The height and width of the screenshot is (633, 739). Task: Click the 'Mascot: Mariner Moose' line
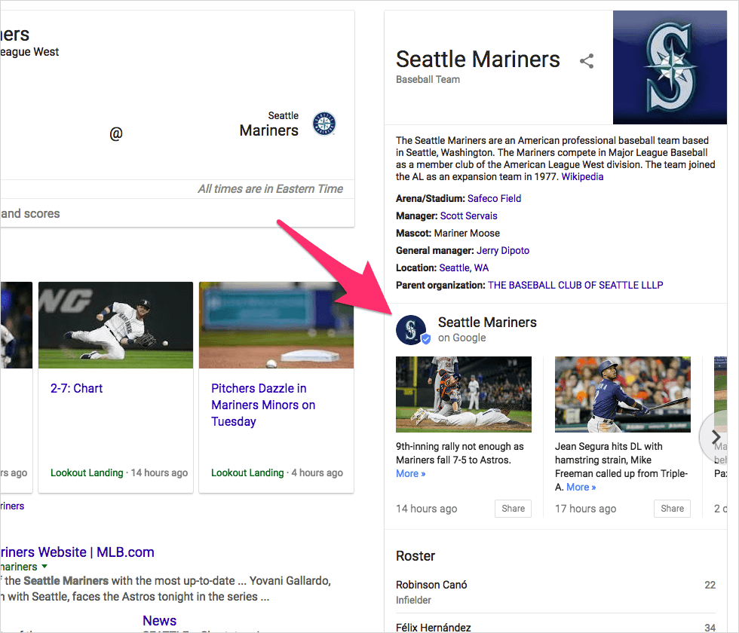point(448,233)
